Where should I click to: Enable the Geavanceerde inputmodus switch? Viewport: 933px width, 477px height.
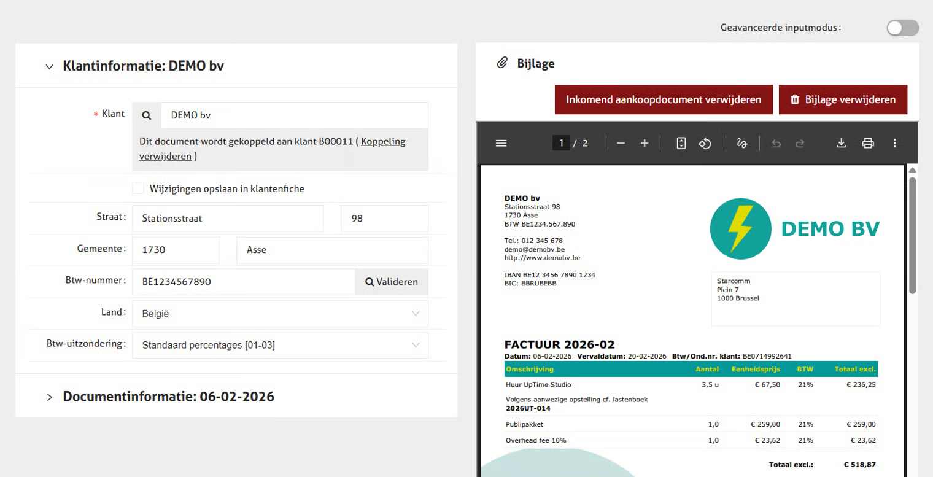coord(902,28)
